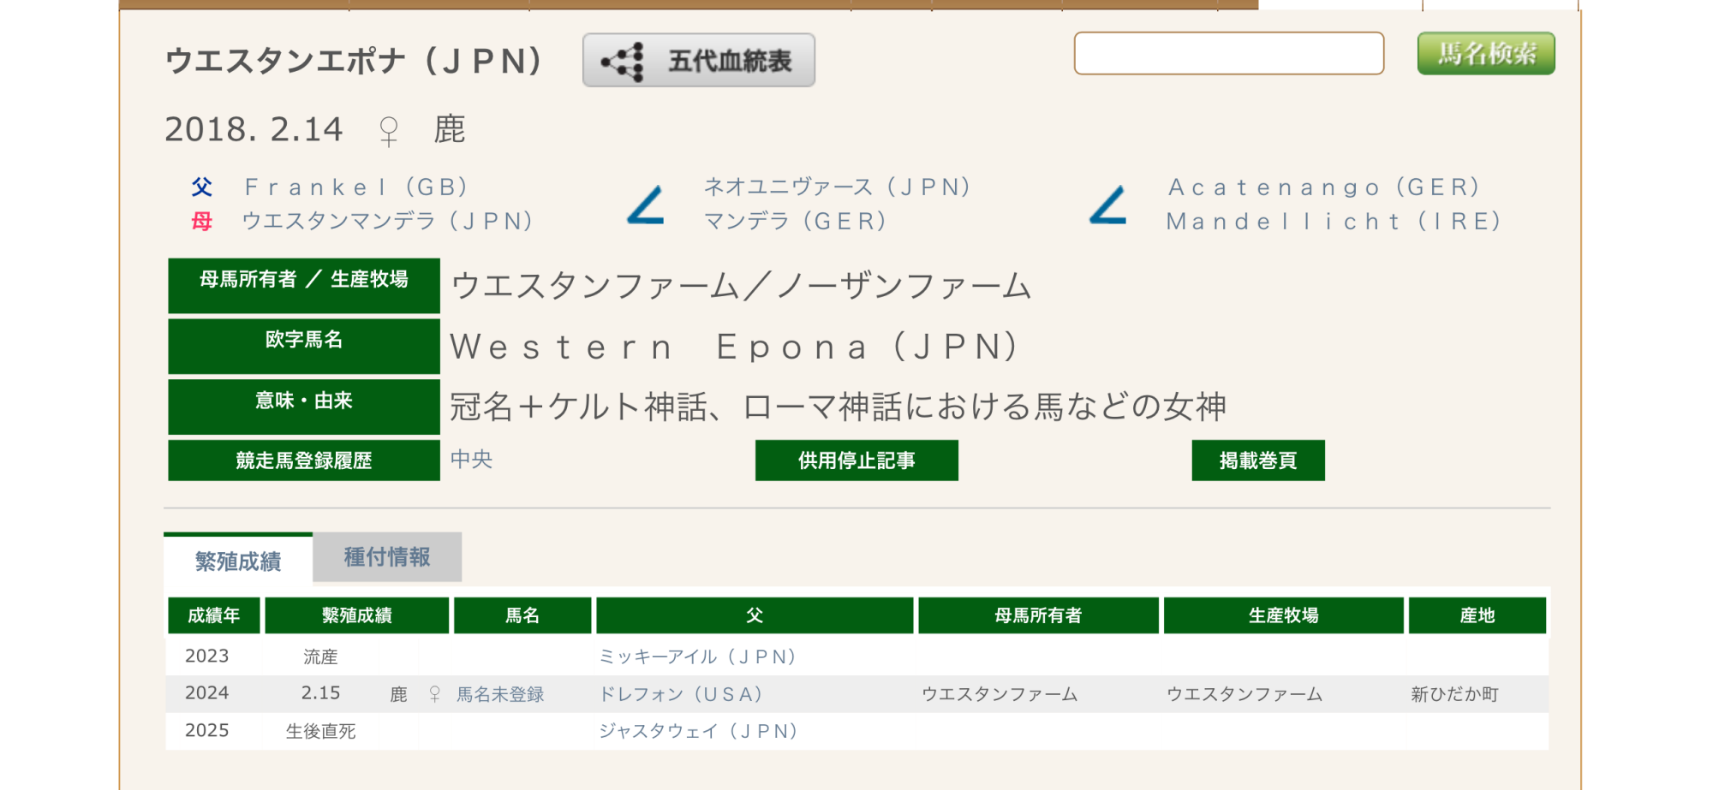This screenshot has height=790, width=1713.
Task: Open ネオユニヴァース (JPN) grandsire link
Action: 837,187
